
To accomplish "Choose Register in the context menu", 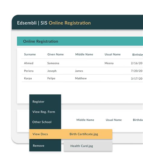I will [x=38, y=102].
